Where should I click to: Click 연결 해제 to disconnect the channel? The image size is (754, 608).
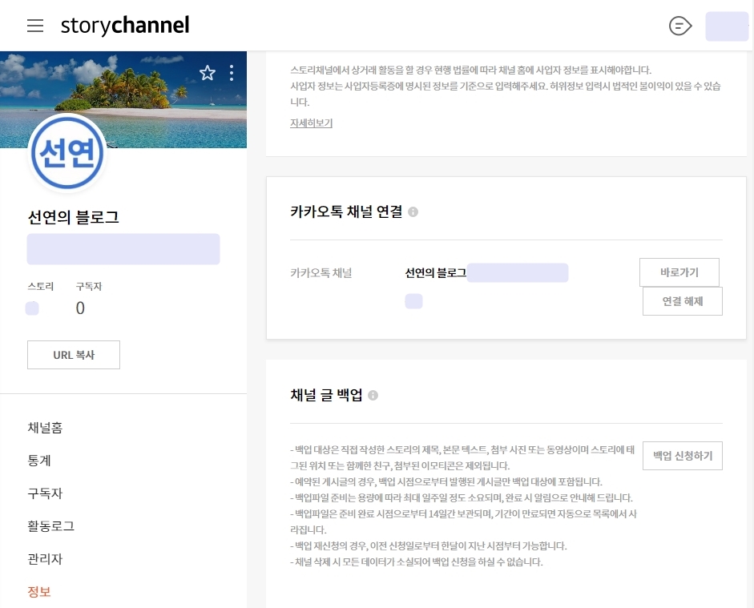point(682,301)
